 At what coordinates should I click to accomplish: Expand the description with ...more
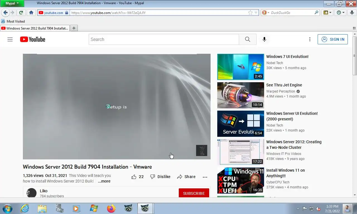tap(104, 181)
